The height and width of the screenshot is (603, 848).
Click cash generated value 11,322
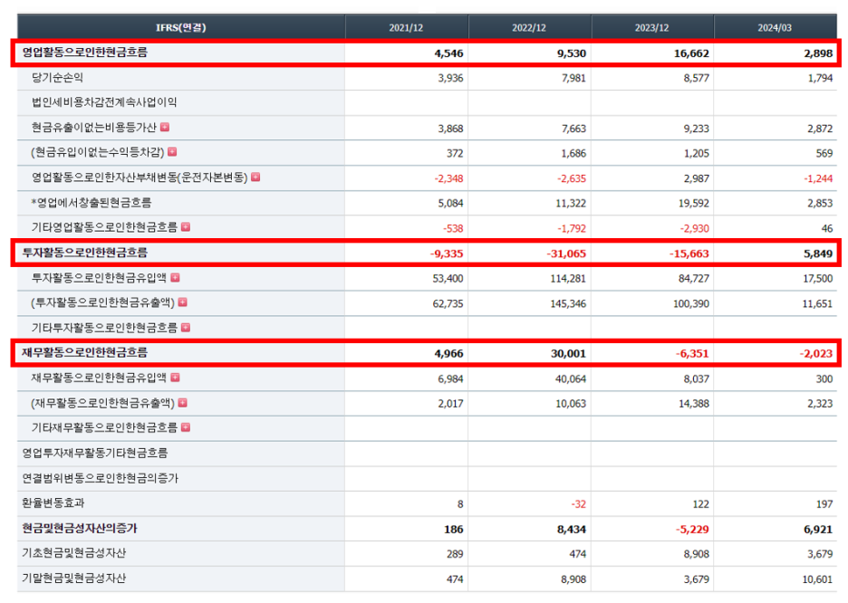pos(571,203)
